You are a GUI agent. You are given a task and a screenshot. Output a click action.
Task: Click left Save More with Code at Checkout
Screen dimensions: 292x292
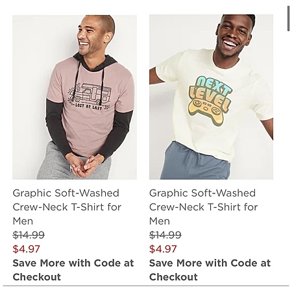73,270
